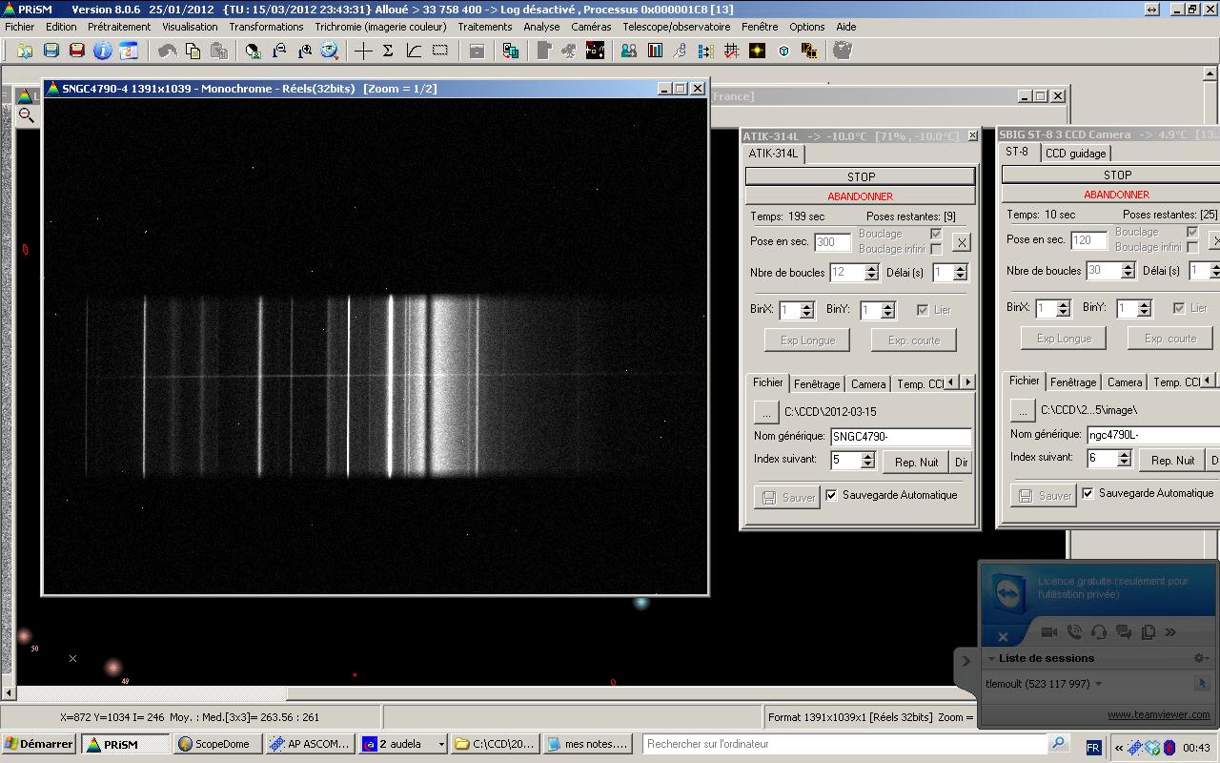This screenshot has height=763, width=1220.
Task: Select the dashed rectangle selection tool
Action: tap(439, 51)
